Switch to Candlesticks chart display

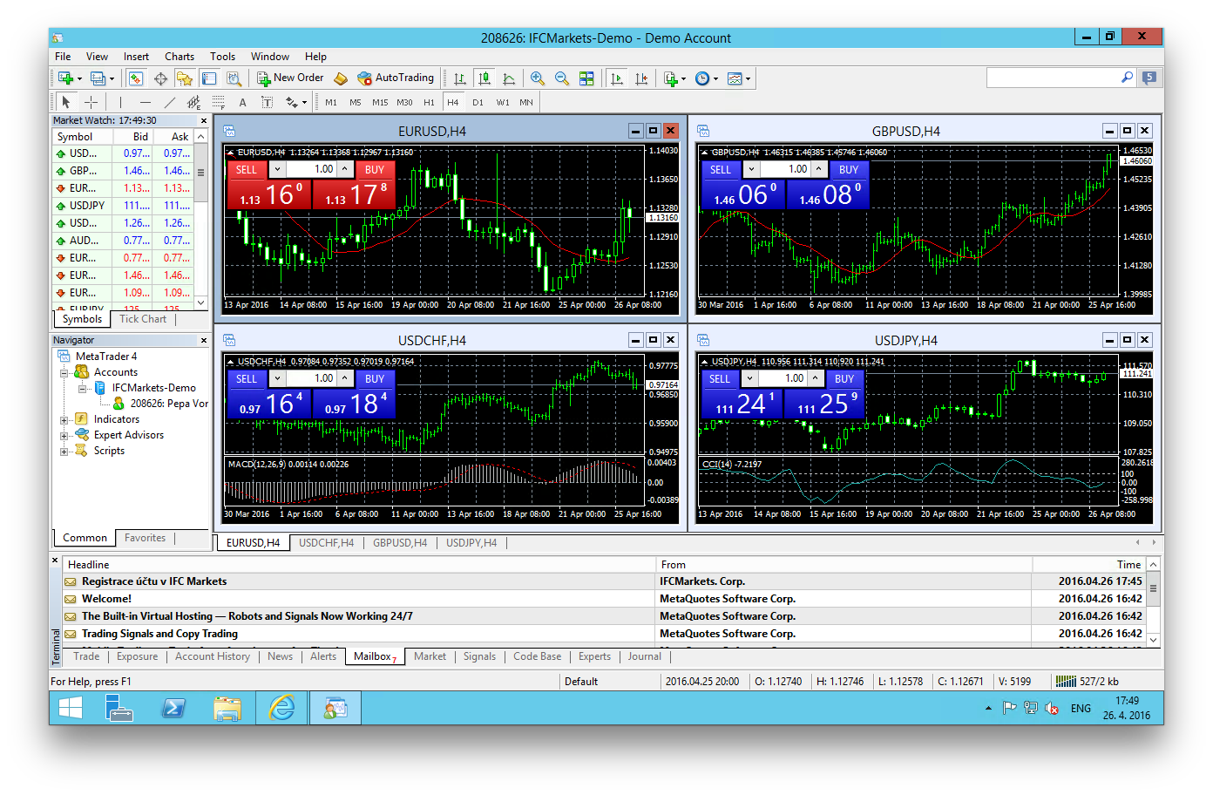(485, 78)
